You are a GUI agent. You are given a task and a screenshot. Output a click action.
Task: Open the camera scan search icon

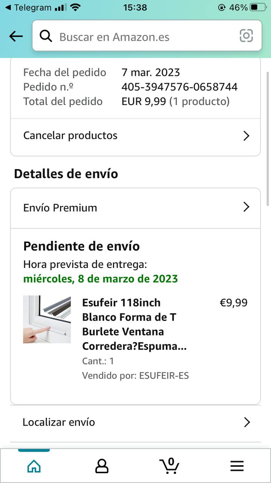pyautogui.click(x=246, y=36)
